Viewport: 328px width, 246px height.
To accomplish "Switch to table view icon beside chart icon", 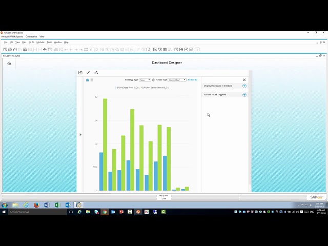I will pyautogui.click(x=92, y=80).
